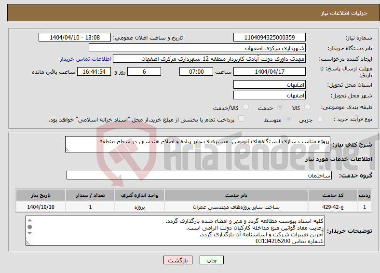The width and height of the screenshot is (380, 273).
Task: Click the buyer name field شهرداری مرکزی اصفهان
Action: (x=197, y=48)
